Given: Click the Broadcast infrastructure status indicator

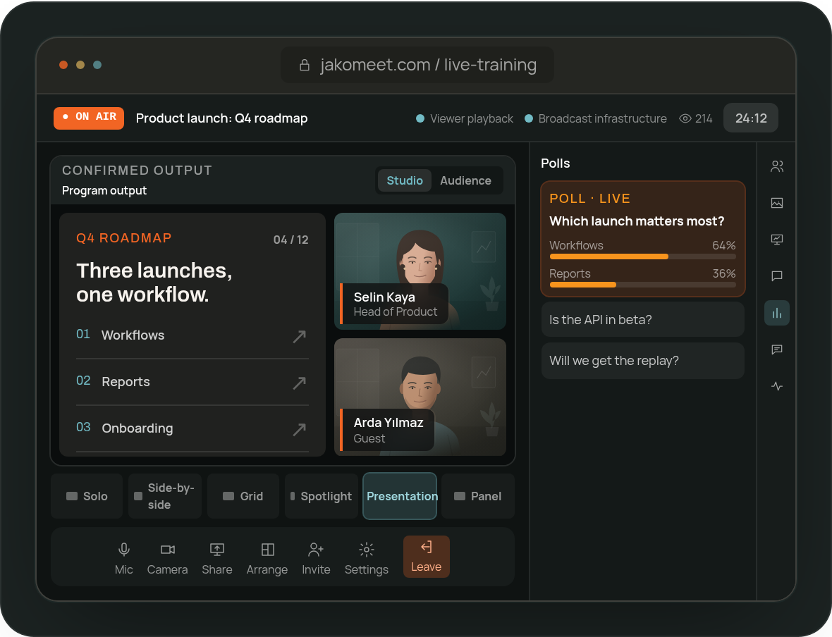Looking at the screenshot, I should [595, 118].
